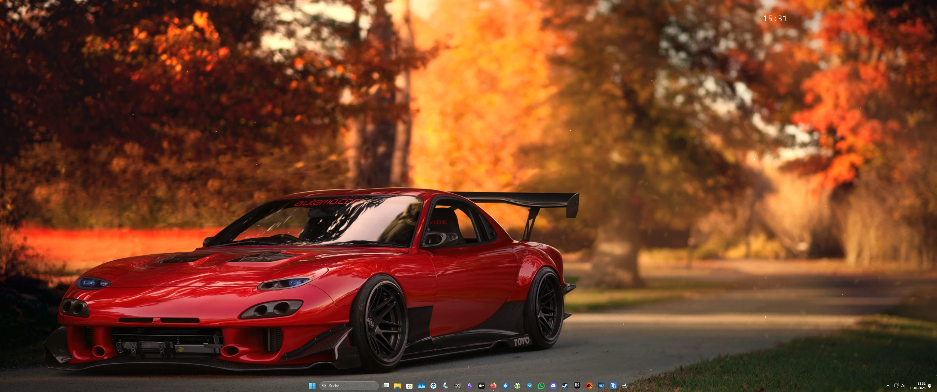Open WhatsApp from the taskbar
The image size is (937, 392).
click(541, 386)
